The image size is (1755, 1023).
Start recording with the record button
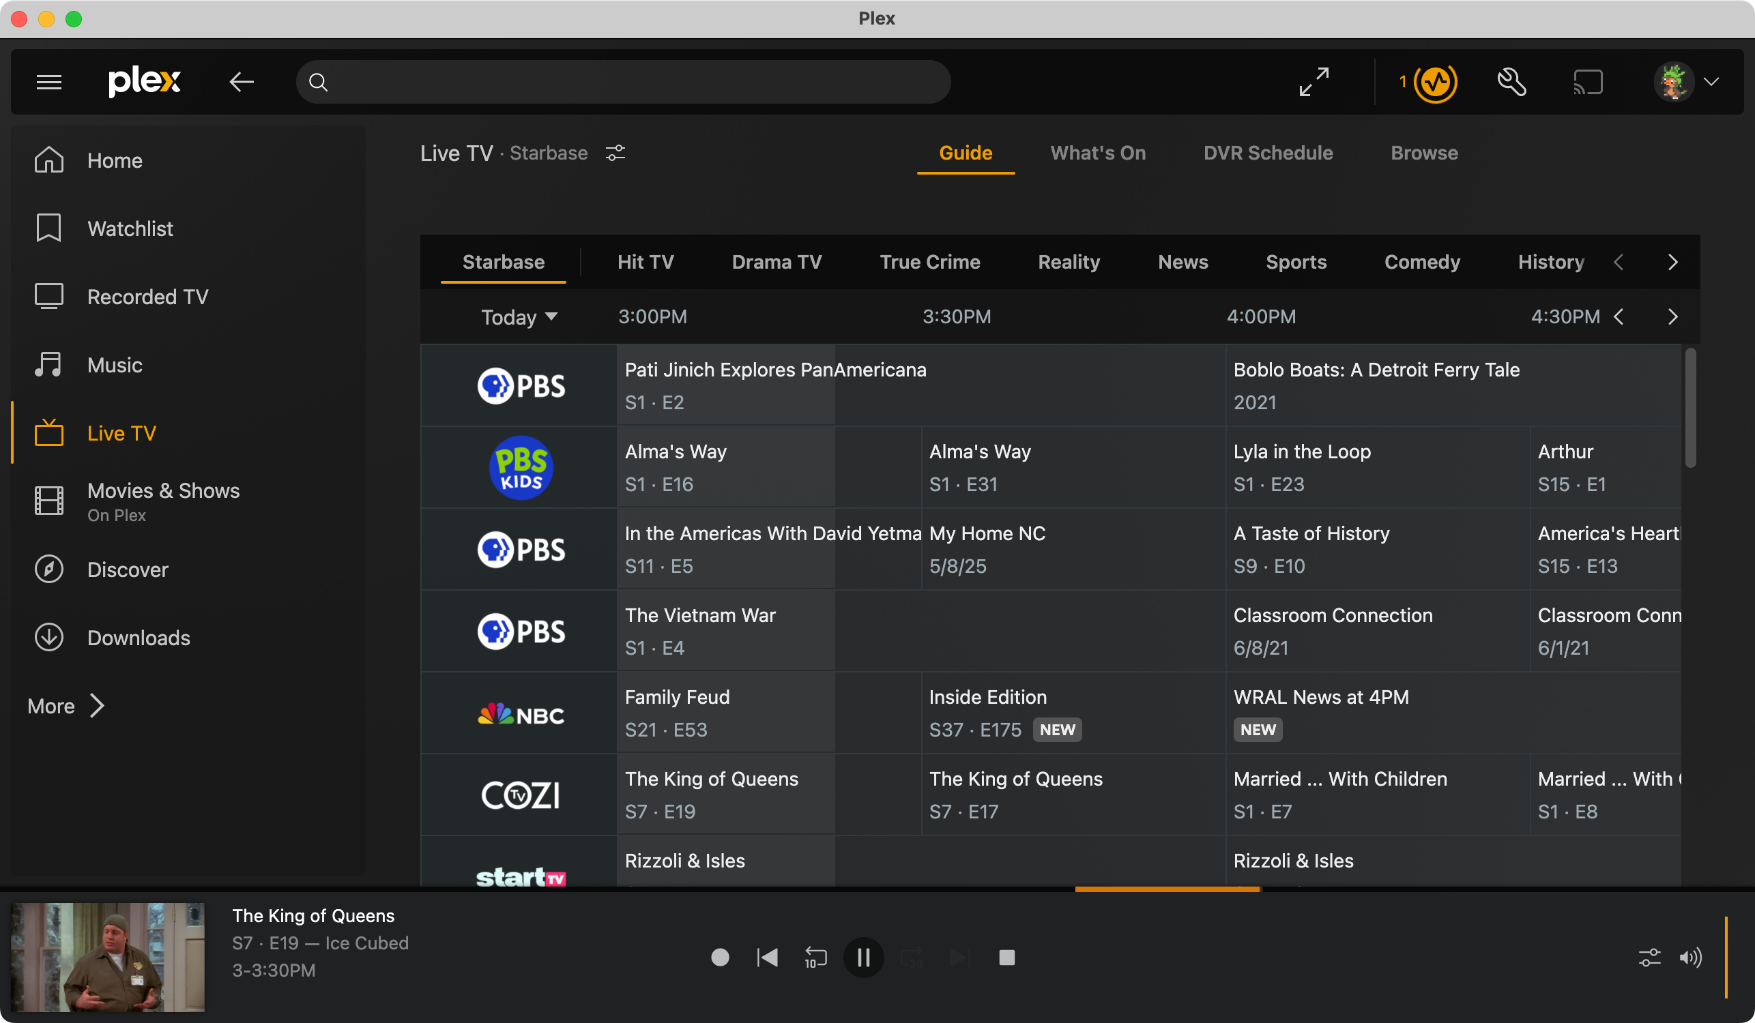click(720, 958)
